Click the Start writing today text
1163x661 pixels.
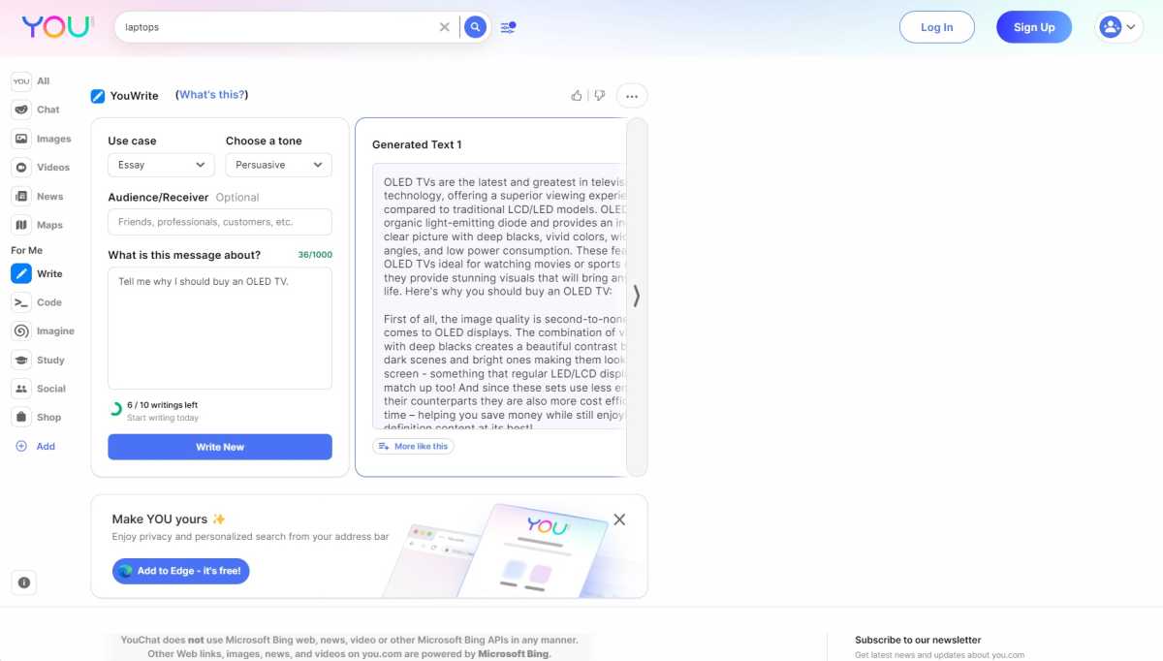click(x=163, y=418)
